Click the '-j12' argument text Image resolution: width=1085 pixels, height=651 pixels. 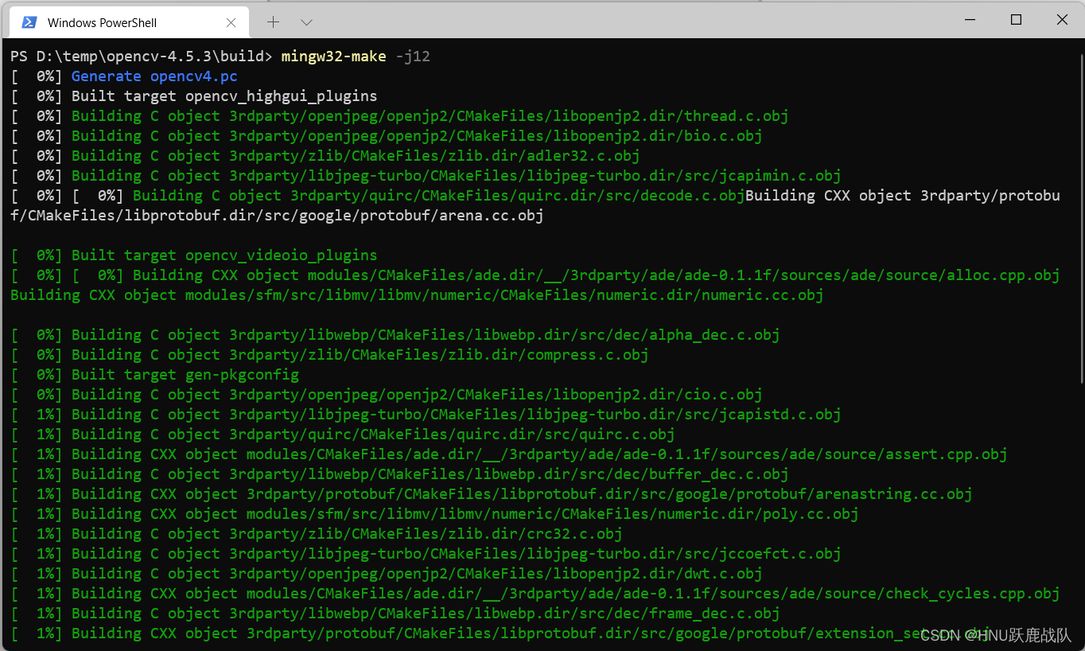(x=413, y=57)
